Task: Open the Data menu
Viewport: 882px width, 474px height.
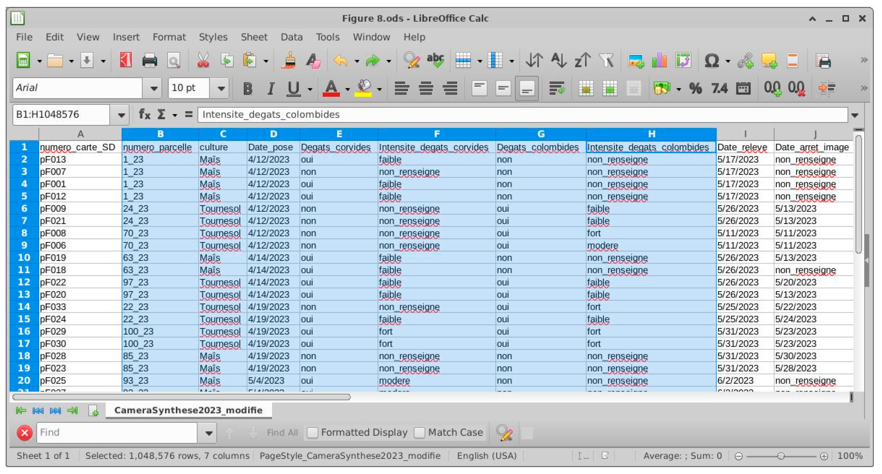Action: click(291, 37)
